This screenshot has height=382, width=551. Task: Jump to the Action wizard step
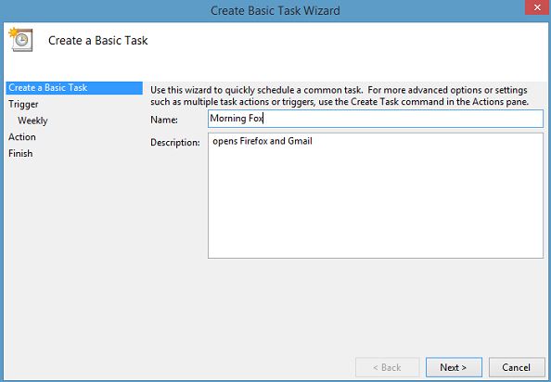pyautogui.click(x=22, y=137)
